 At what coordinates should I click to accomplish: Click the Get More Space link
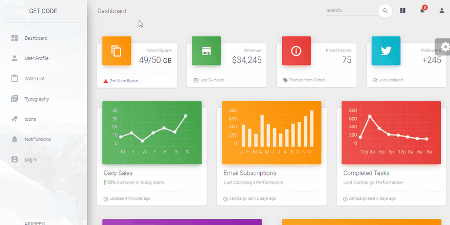click(125, 81)
